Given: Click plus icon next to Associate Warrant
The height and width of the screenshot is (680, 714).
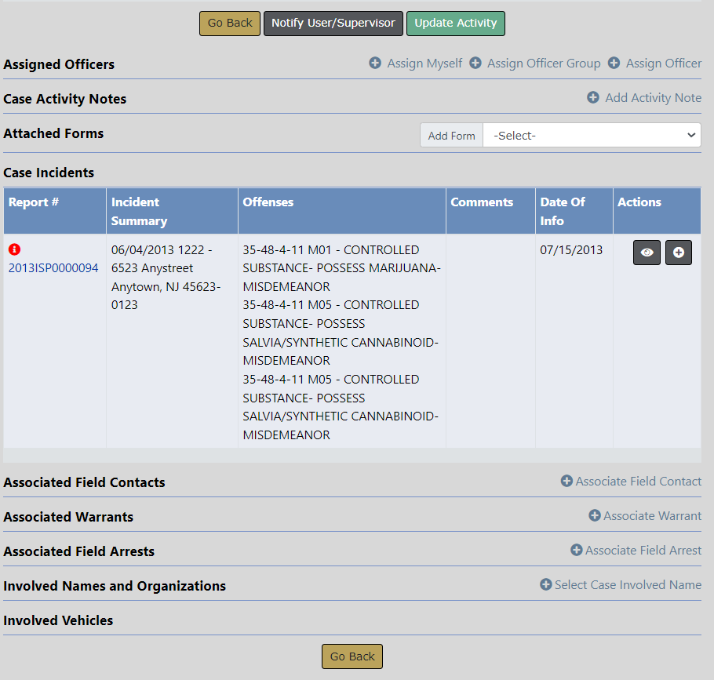Looking at the screenshot, I should pyautogui.click(x=595, y=515).
